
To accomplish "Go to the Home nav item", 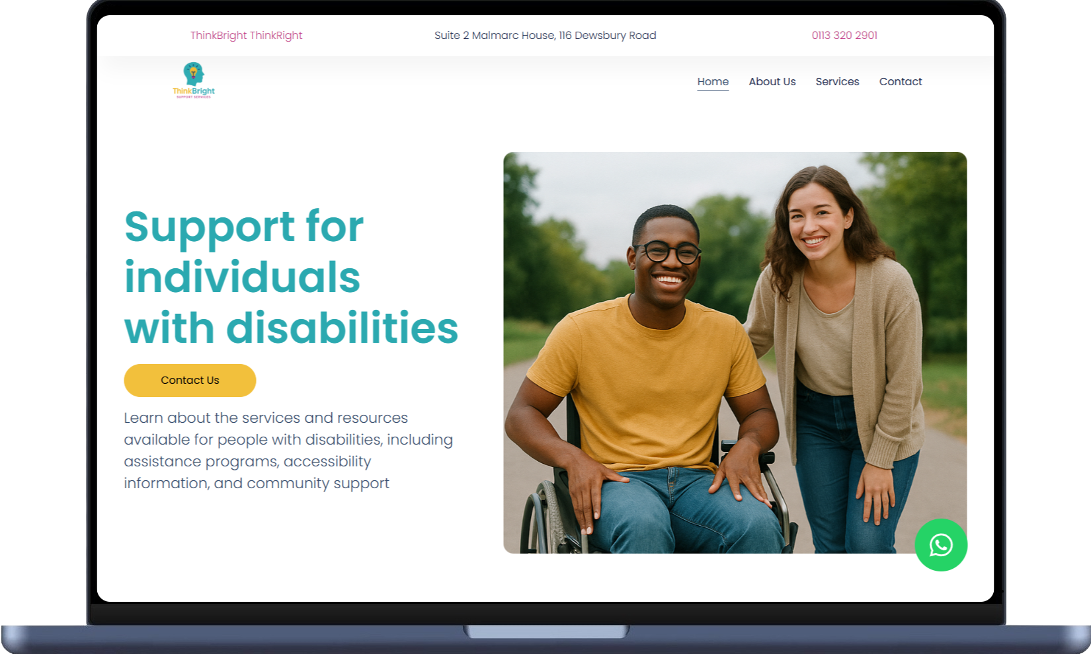I will [x=713, y=81].
